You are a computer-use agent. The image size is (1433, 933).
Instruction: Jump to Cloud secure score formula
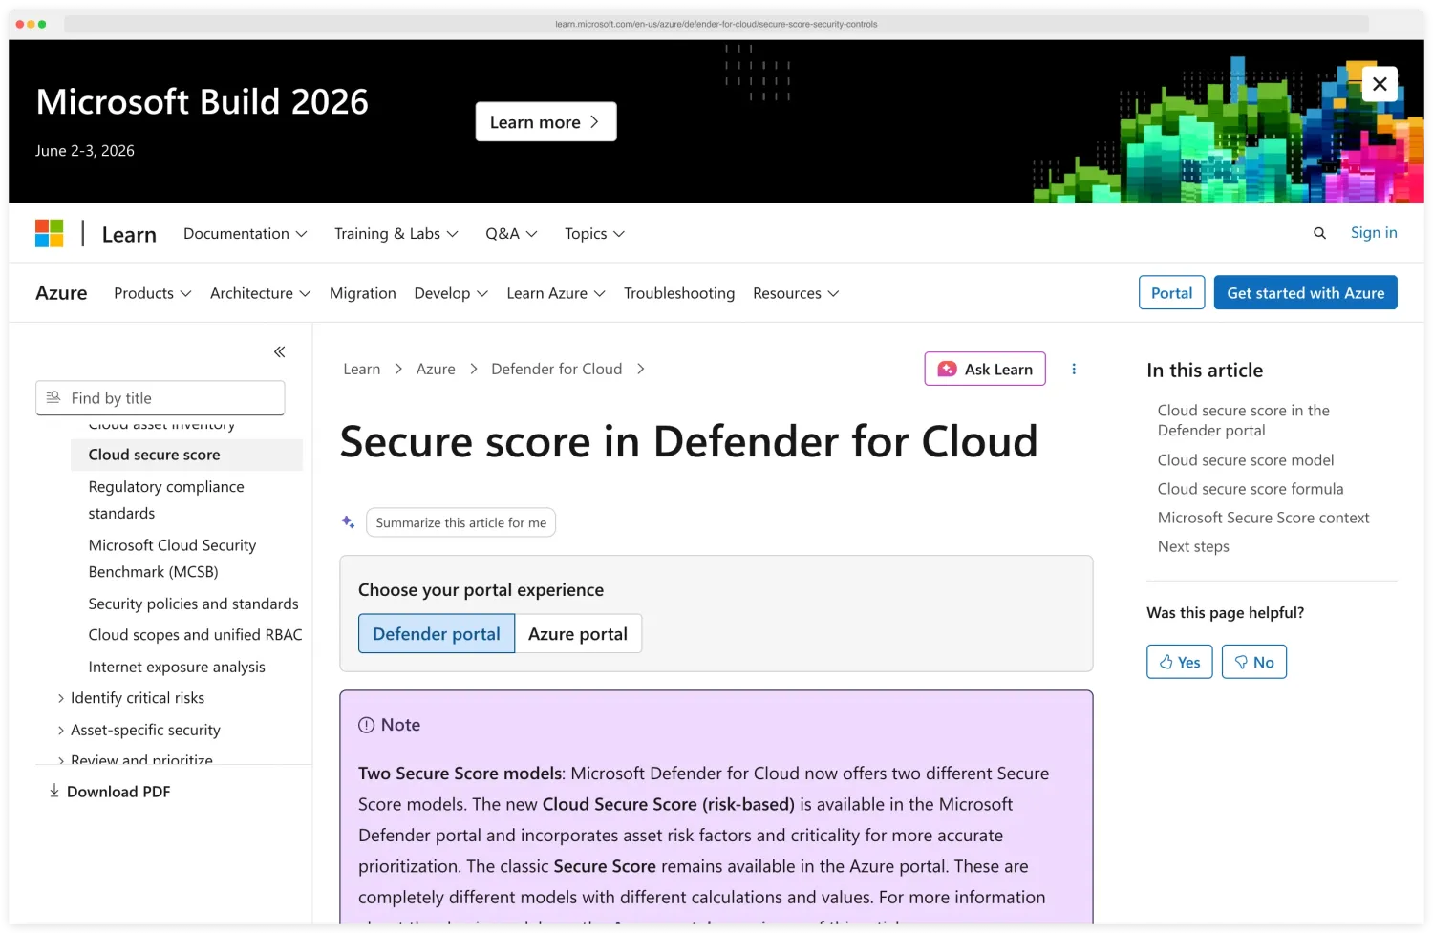[x=1251, y=489]
